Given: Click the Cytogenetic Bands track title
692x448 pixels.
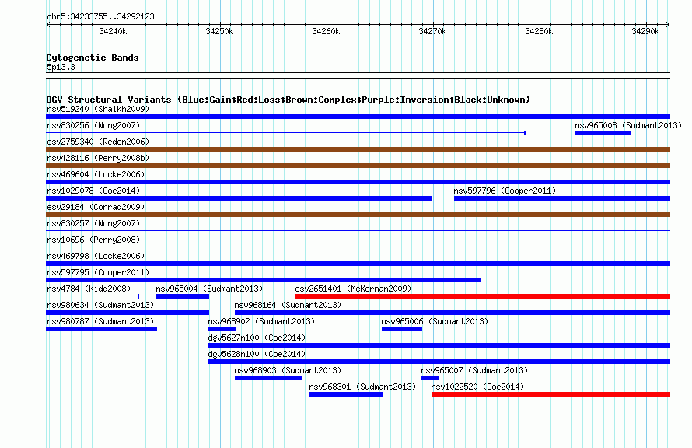Looking at the screenshot, I should click(x=93, y=58).
